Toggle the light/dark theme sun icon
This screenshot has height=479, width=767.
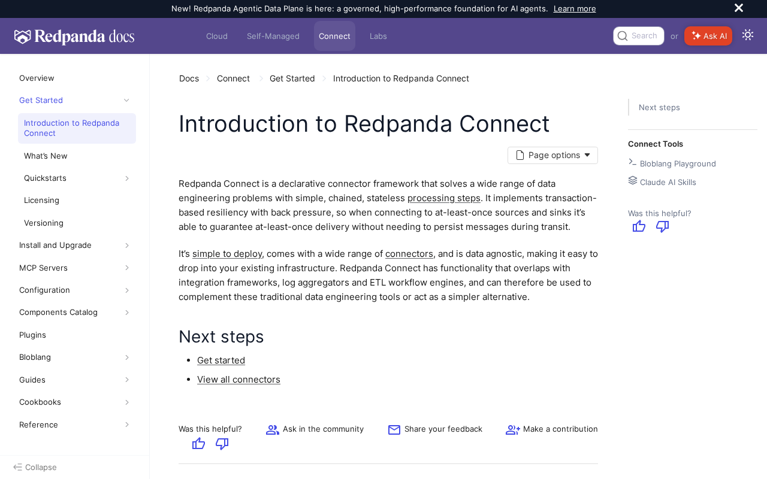coord(748,35)
